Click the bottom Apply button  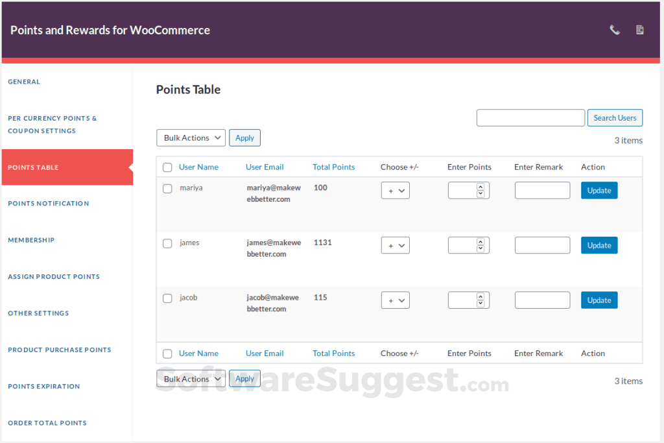pyautogui.click(x=244, y=379)
